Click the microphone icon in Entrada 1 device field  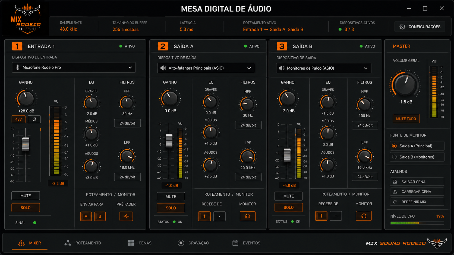18,67
